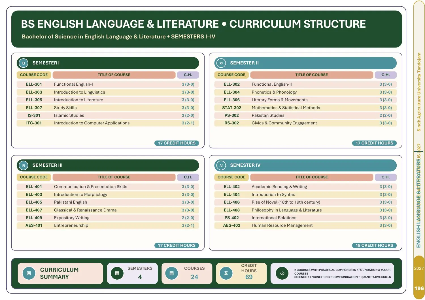This screenshot has height=300, width=425.
Task: Click the CREDIT HOURS total '69'
Action: point(249,277)
